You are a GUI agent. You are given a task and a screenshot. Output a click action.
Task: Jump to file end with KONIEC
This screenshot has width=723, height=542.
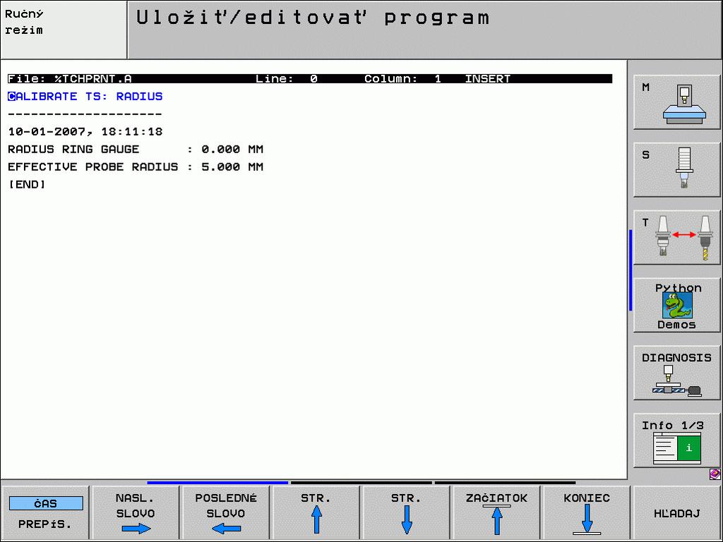coord(587,513)
